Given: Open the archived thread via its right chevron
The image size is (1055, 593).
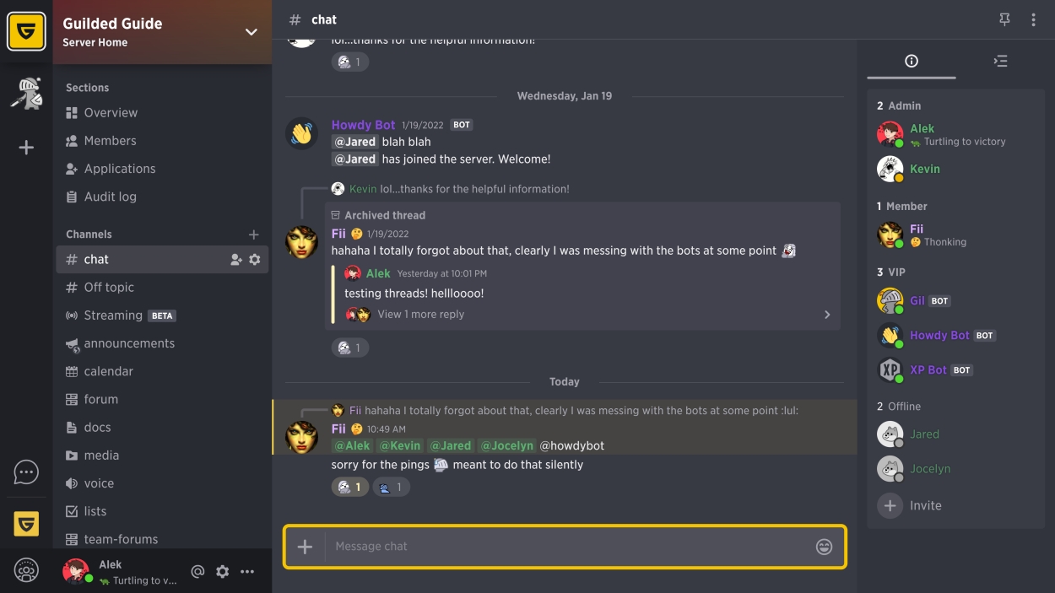Looking at the screenshot, I should coord(827,314).
